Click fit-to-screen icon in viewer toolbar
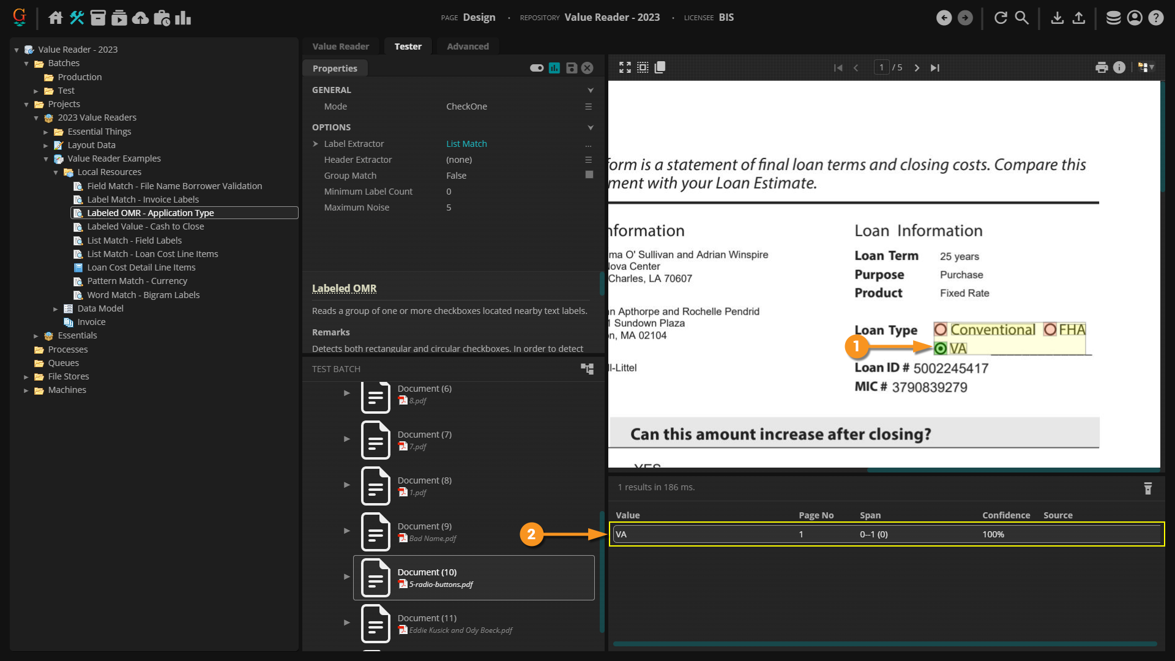 pos(625,67)
